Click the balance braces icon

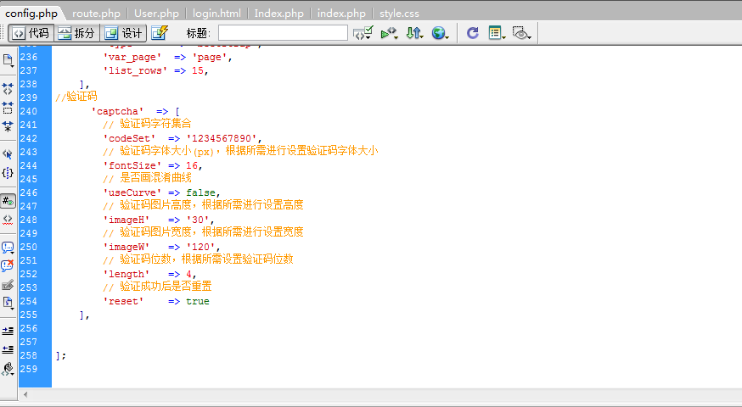pyautogui.click(x=8, y=172)
